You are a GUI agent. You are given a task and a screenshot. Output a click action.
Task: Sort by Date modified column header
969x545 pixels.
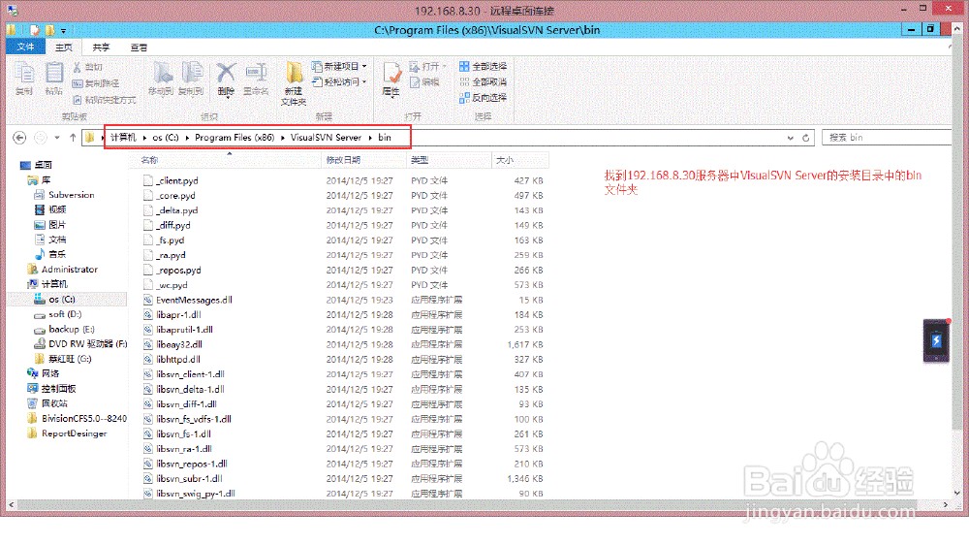364,160
